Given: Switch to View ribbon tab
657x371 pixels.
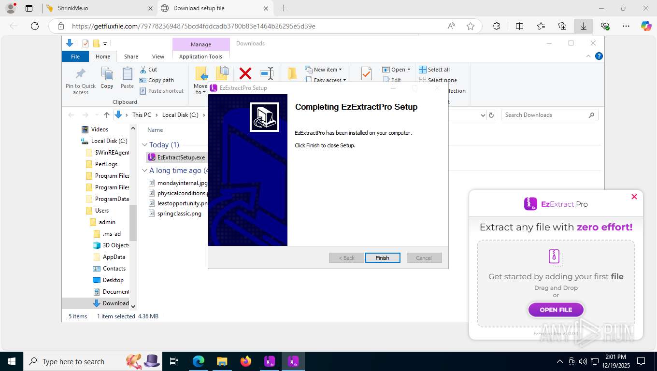Looking at the screenshot, I should pyautogui.click(x=158, y=57).
